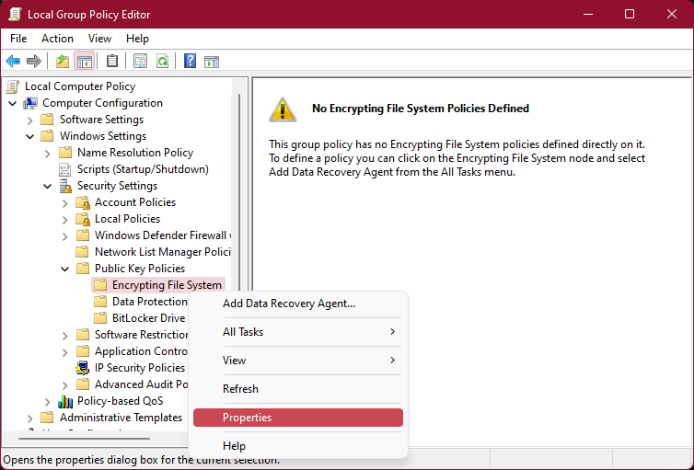Expand the Local Policies node
This screenshot has width=694, height=470.
65,219
